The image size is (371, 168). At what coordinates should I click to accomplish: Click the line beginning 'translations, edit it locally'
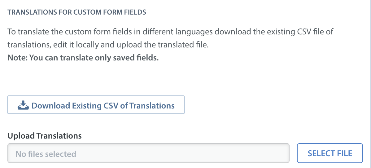(108, 45)
